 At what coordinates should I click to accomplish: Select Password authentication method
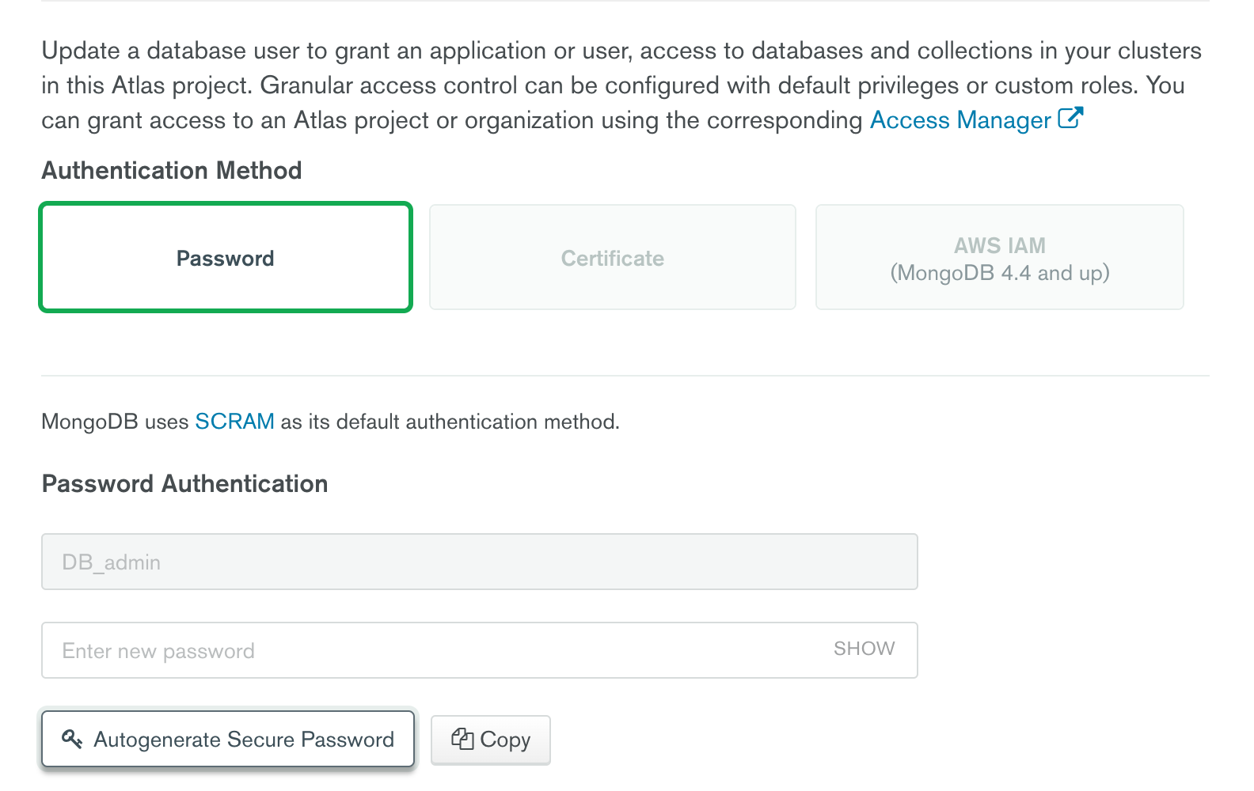tap(226, 258)
